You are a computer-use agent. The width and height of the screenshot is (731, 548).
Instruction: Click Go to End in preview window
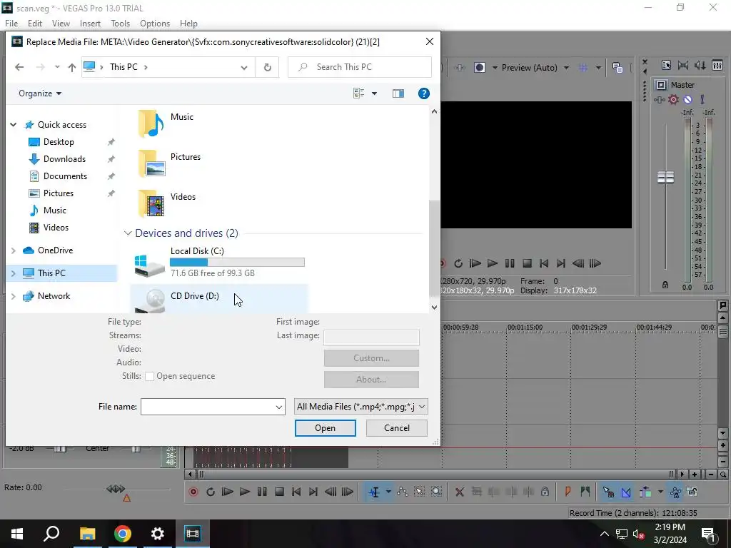click(x=561, y=263)
